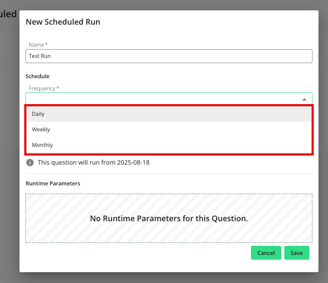Screen dimensions: 328x283
Task: Click the divider line above Runtime Parameters
Action: tap(169, 174)
